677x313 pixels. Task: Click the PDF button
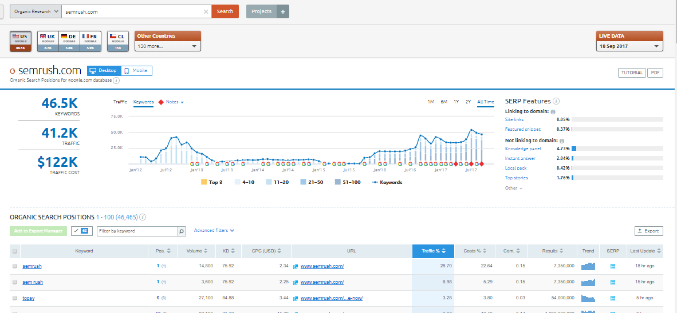tap(655, 73)
